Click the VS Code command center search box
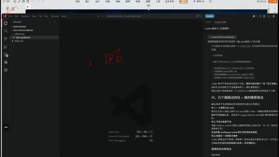This screenshot has width=279, height=157. [150, 16]
